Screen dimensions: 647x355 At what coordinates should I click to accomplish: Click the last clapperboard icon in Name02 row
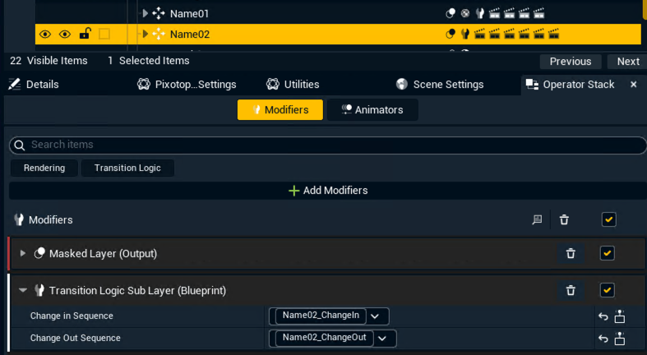pos(554,34)
